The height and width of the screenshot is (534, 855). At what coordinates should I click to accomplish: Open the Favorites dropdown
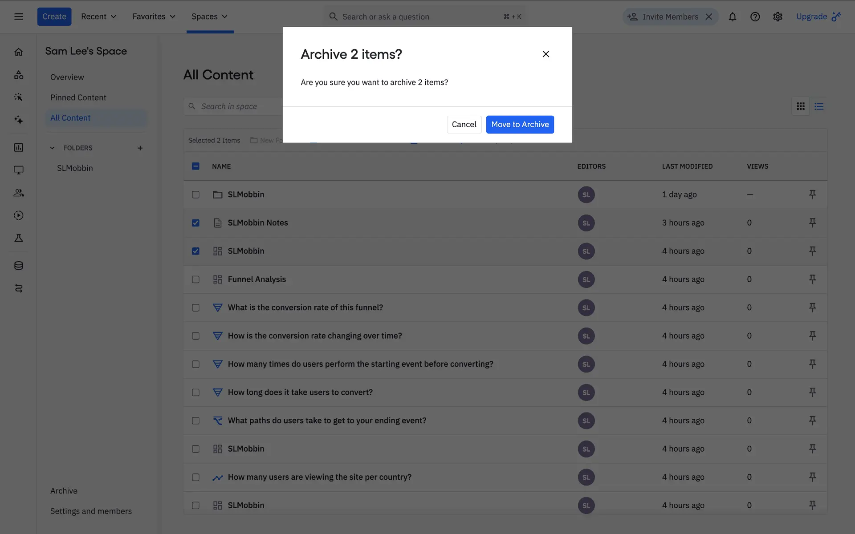[154, 17]
